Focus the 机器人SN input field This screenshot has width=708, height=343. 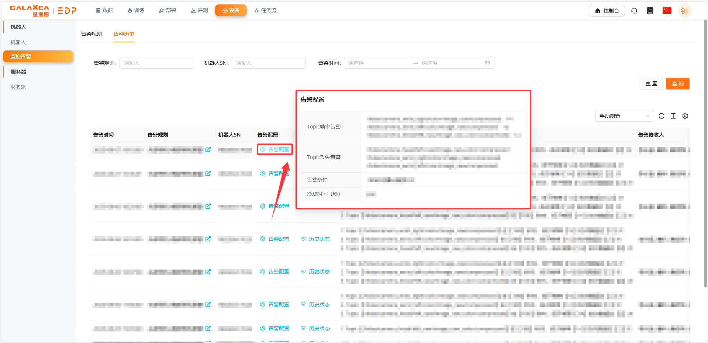(268, 63)
